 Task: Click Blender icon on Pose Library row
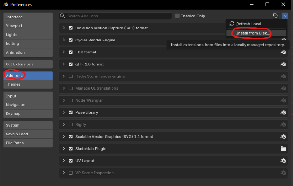(283, 112)
